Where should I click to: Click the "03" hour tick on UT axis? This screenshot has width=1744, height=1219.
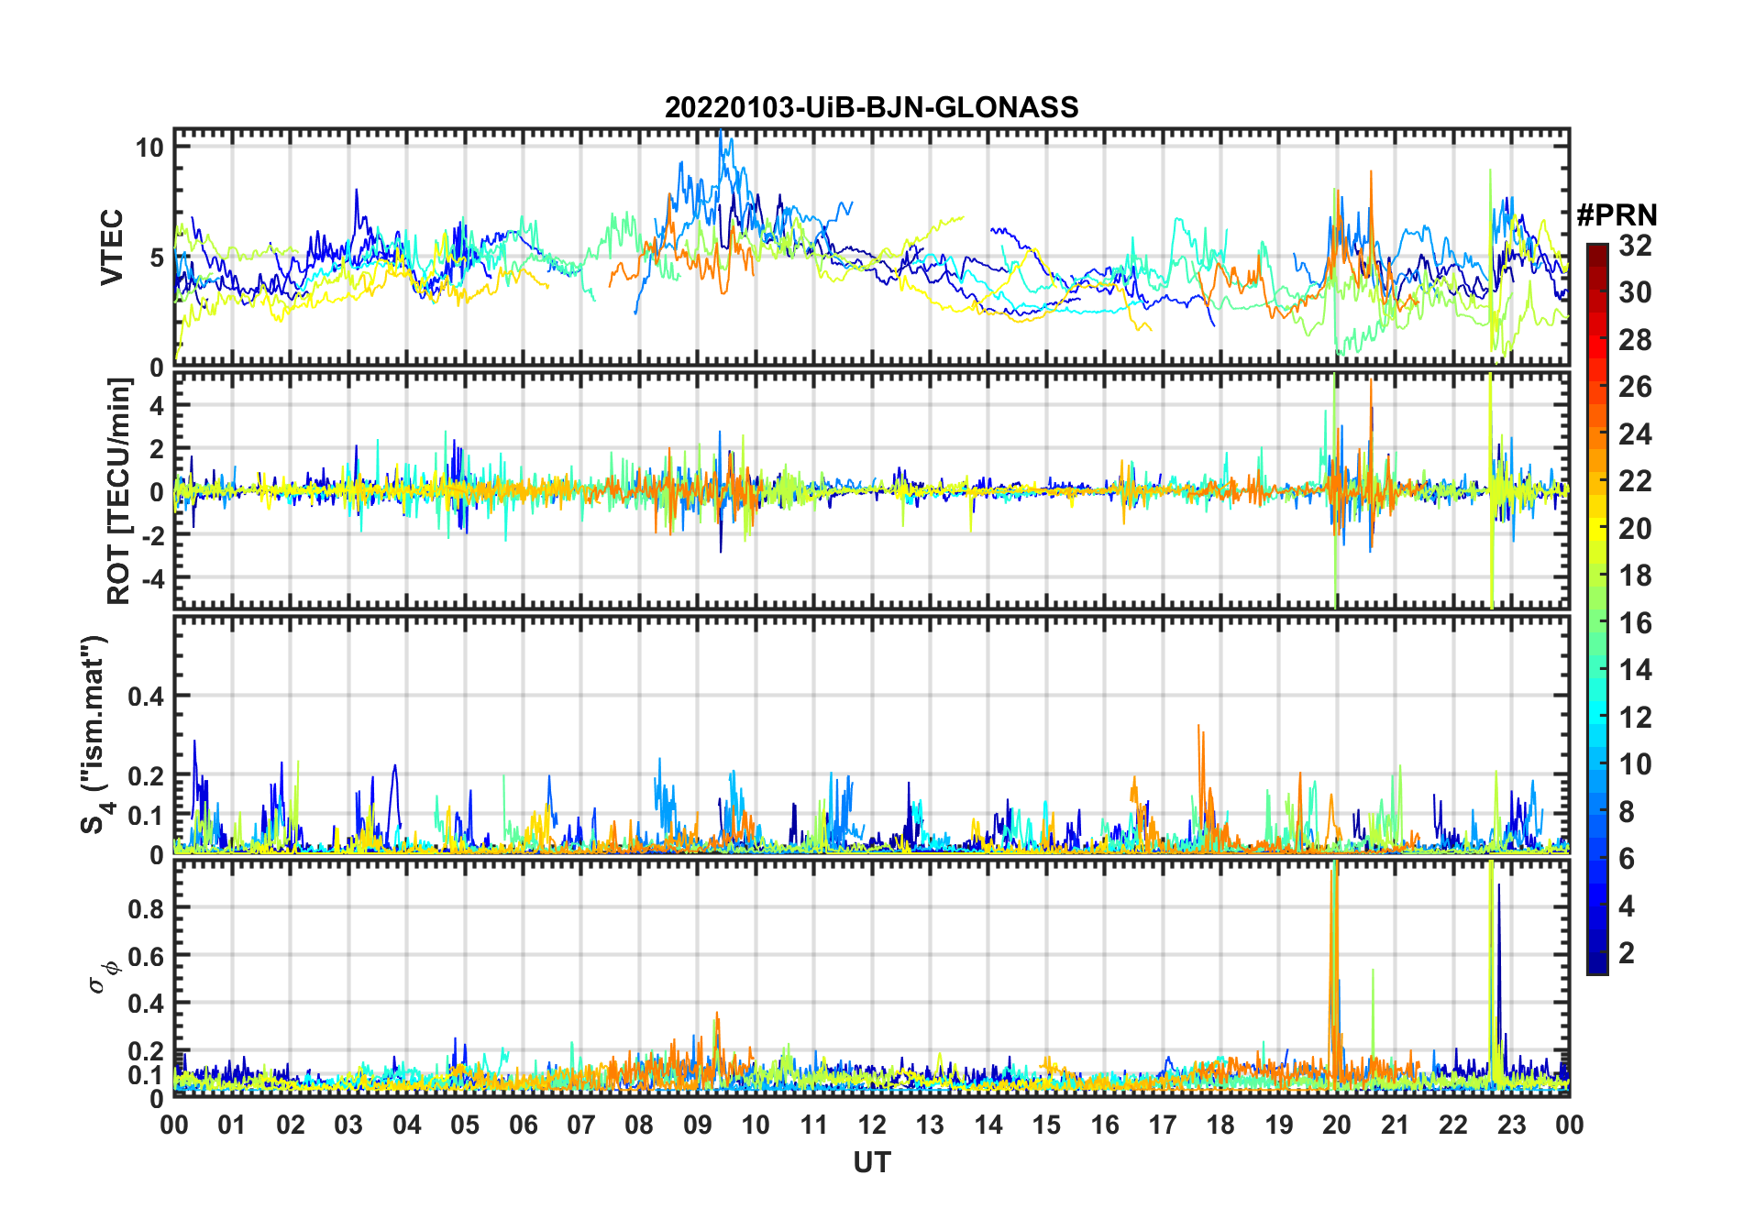point(348,1125)
